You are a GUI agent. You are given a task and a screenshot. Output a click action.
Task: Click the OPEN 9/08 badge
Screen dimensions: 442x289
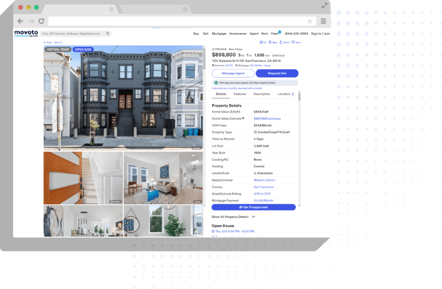pyautogui.click(x=83, y=49)
